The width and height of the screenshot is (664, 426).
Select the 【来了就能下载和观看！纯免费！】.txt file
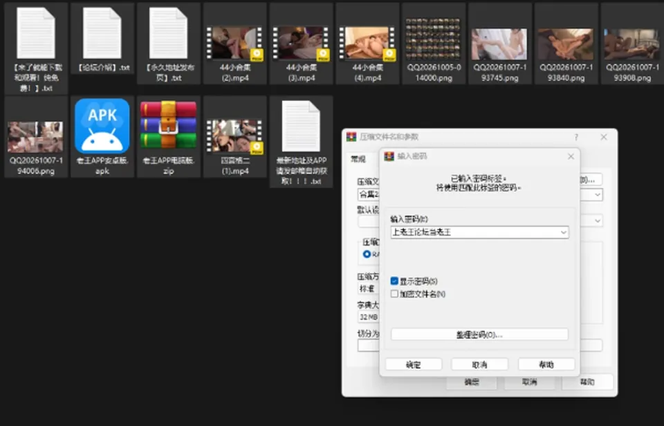tap(36, 48)
